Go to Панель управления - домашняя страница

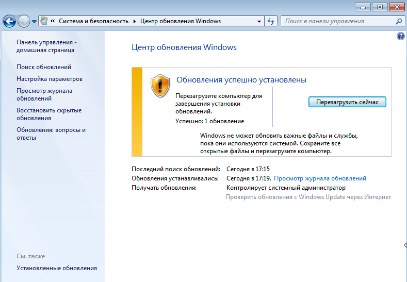(46, 46)
